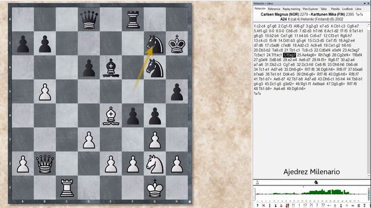This screenshot has width=371, height=208.
Task: Select the white knight on g2
Action: [x=155, y=164]
